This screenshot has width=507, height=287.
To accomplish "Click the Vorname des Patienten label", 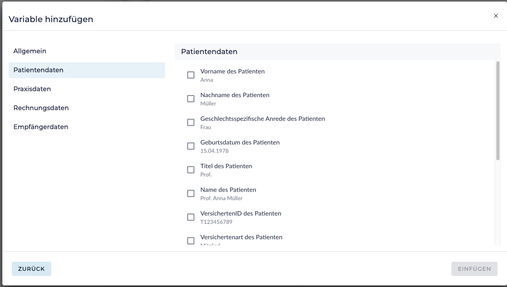I will (x=232, y=71).
